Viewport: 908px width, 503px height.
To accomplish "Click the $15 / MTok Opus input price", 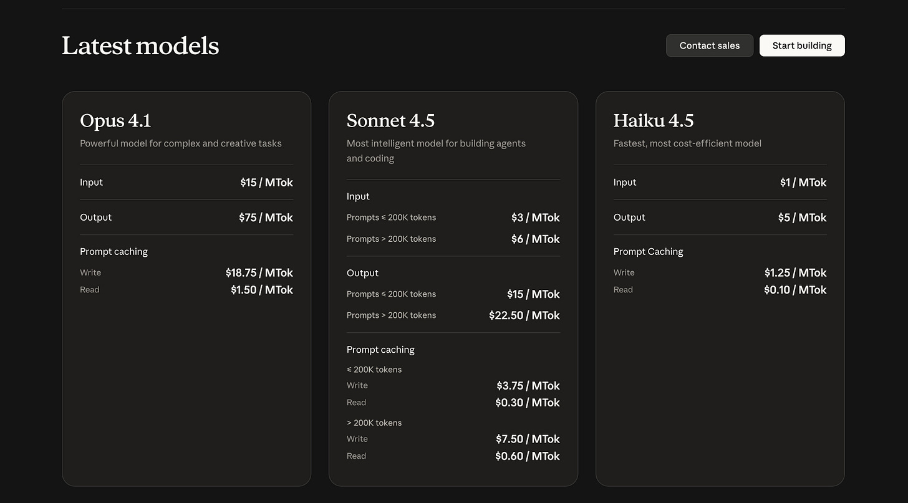I will click(266, 183).
